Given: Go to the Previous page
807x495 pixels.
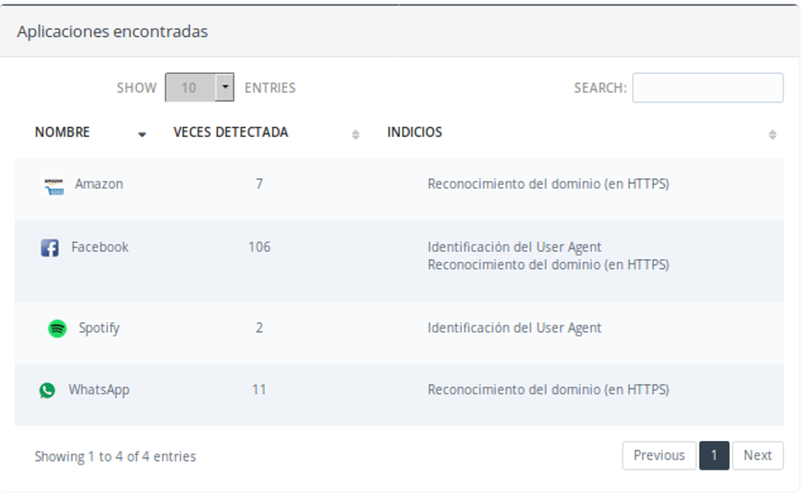Looking at the screenshot, I should (658, 455).
